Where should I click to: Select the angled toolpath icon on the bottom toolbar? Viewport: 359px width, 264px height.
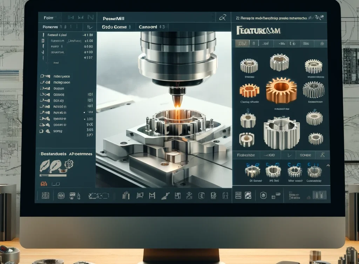(165, 195)
